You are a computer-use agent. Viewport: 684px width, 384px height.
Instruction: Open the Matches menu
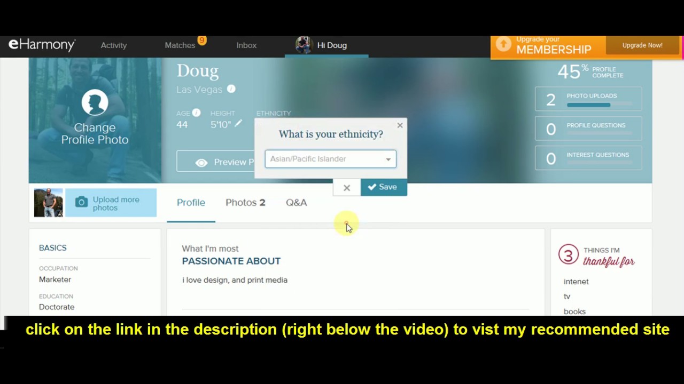point(180,45)
